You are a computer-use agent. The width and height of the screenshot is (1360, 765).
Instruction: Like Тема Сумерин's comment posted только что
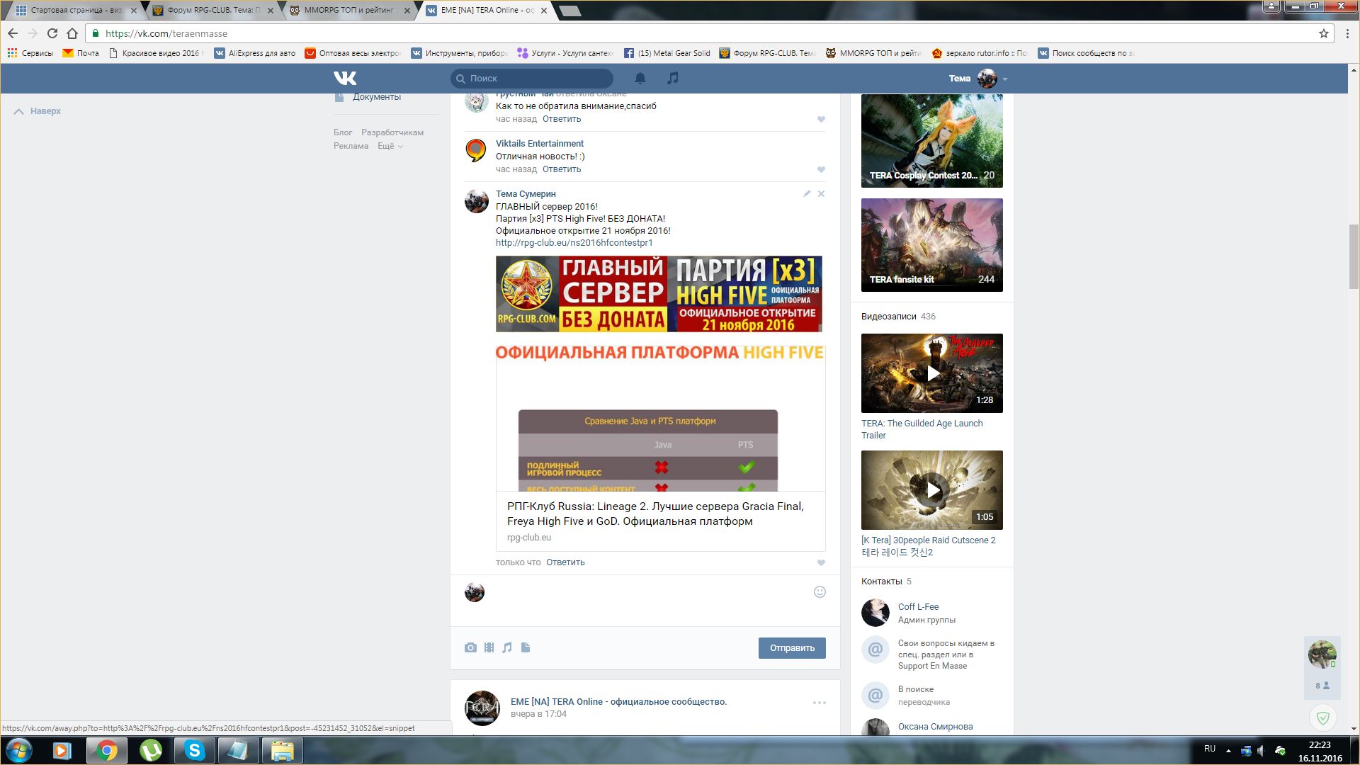click(x=822, y=562)
